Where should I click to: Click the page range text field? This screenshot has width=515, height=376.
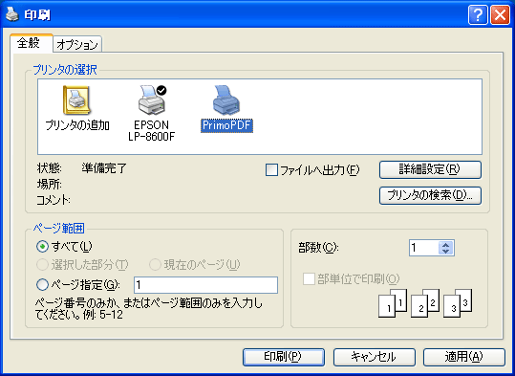(206, 285)
